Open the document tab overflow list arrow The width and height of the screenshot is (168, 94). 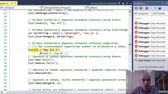click(x=130, y=3)
